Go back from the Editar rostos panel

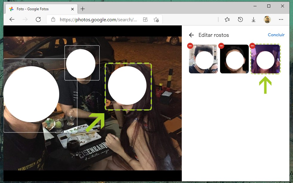tap(191, 35)
